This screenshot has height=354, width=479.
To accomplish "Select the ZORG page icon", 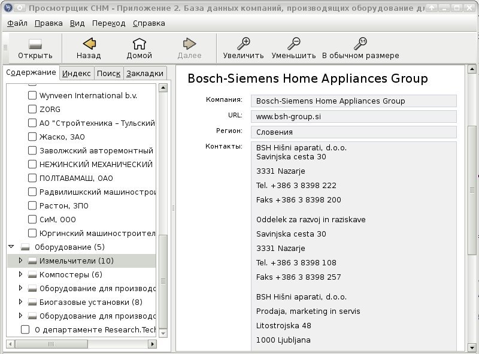I will click(32, 109).
